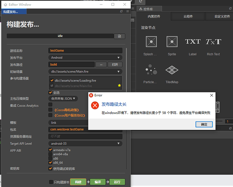233x187 pixels.
Task: Click the idle build progress bar
Action: point(60,36)
